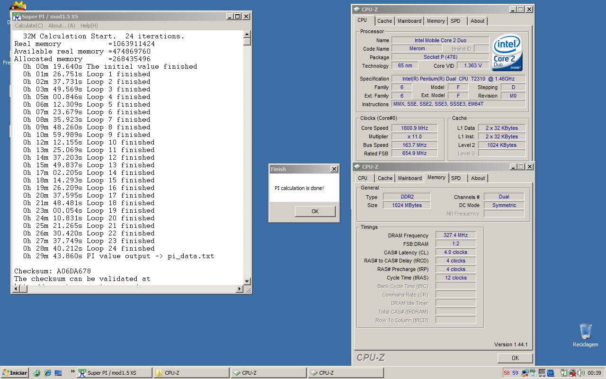Click the Super PI vertical scrollbar thumb
Viewport: 606px width, 379px height.
tap(247, 42)
